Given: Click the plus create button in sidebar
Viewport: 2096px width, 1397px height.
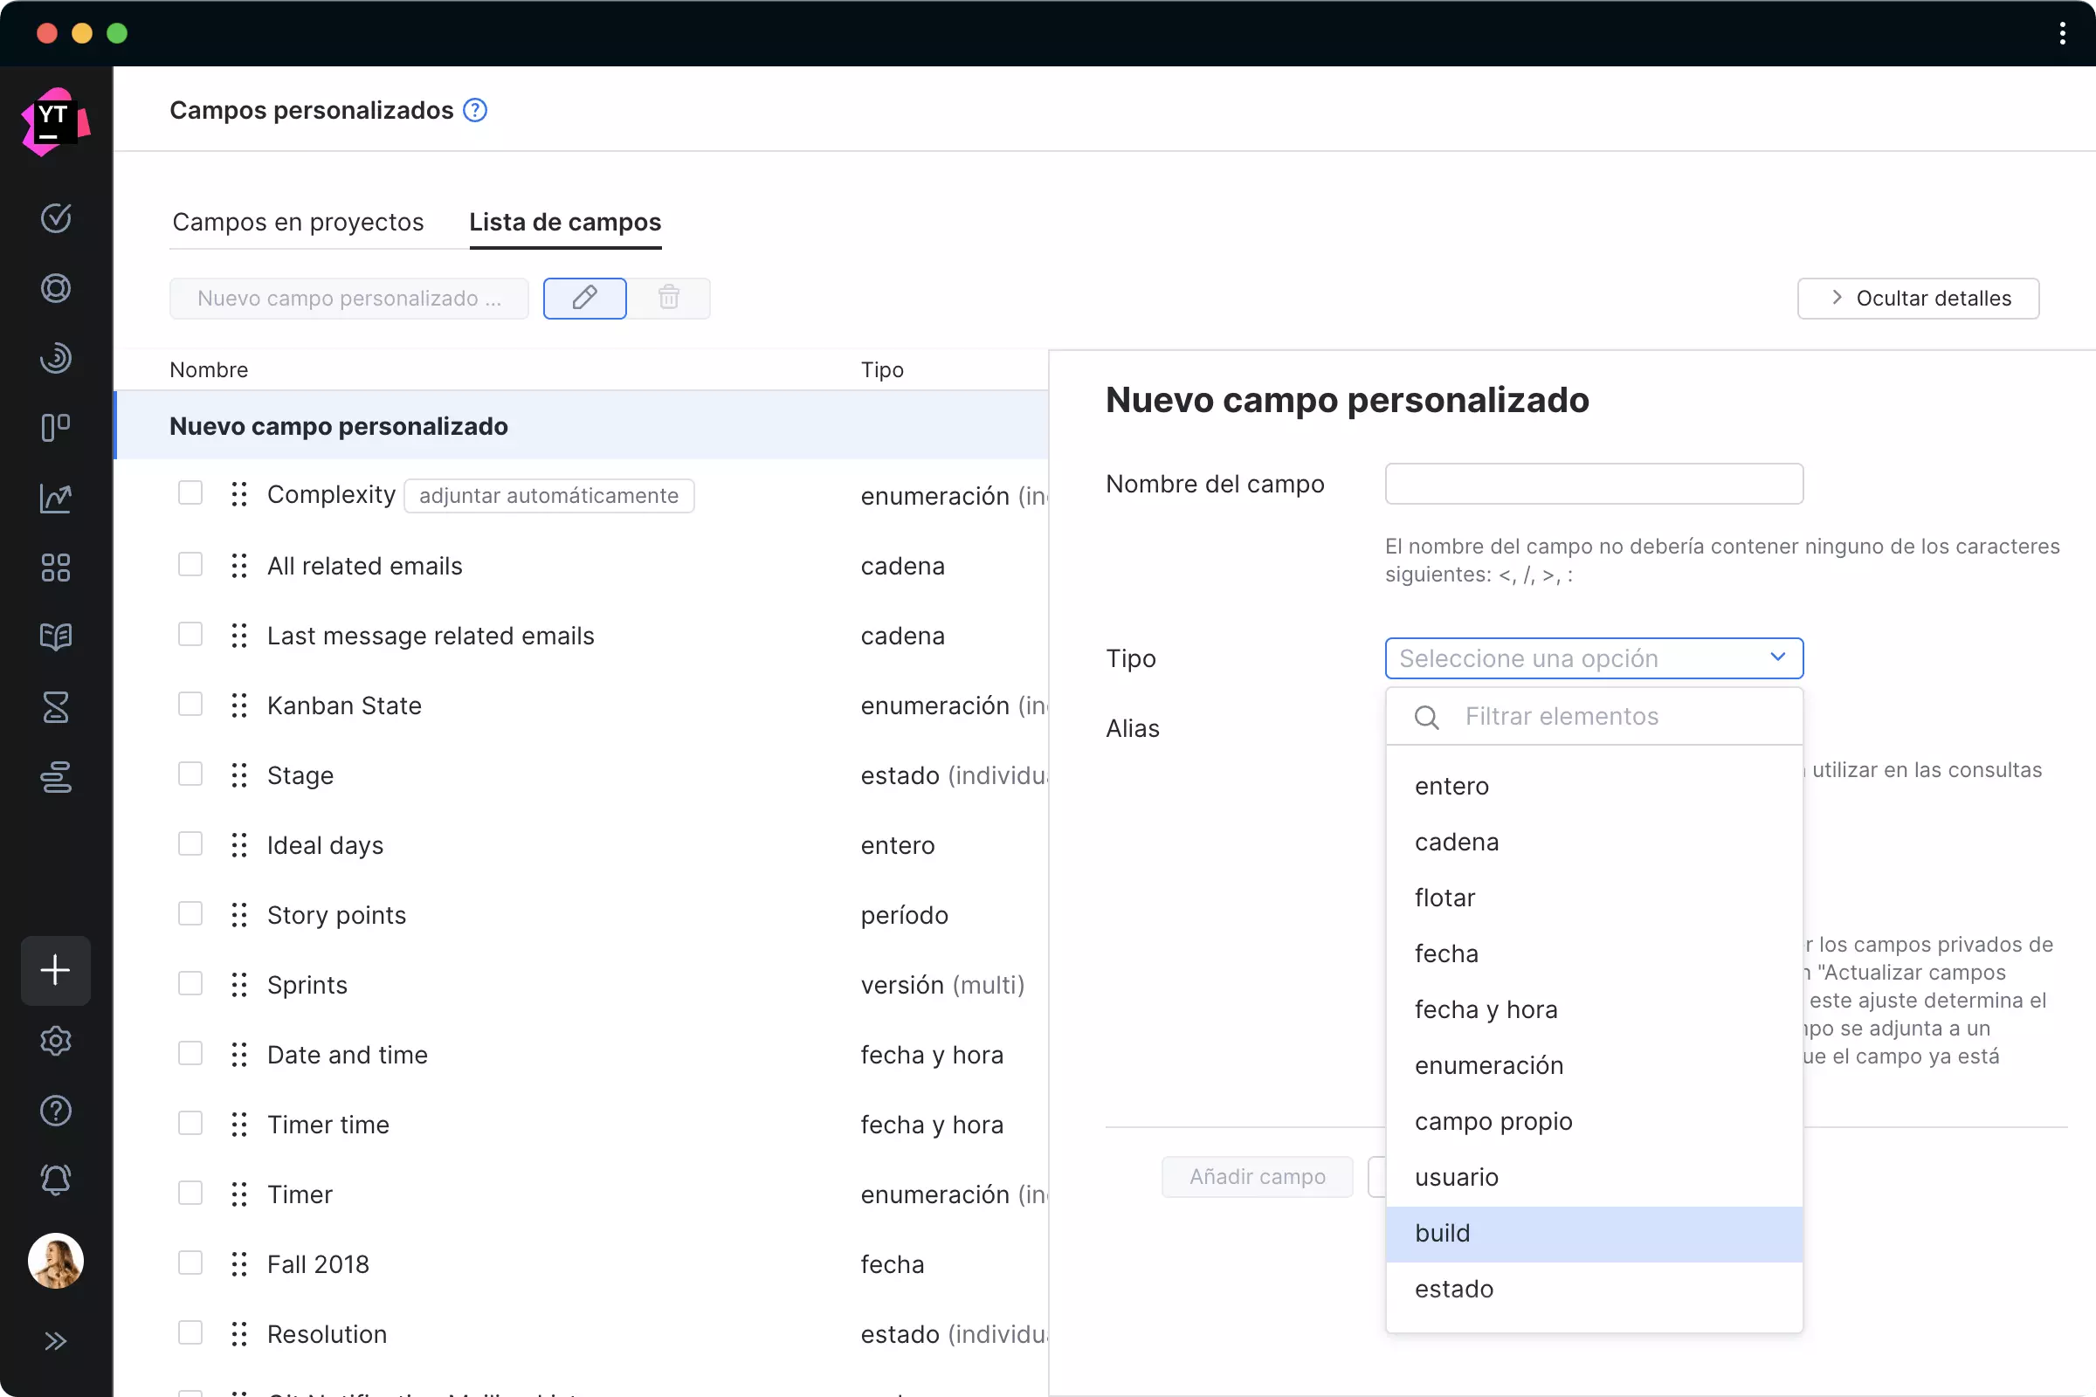Looking at the screenshot, I should click(x=55, y=970).
